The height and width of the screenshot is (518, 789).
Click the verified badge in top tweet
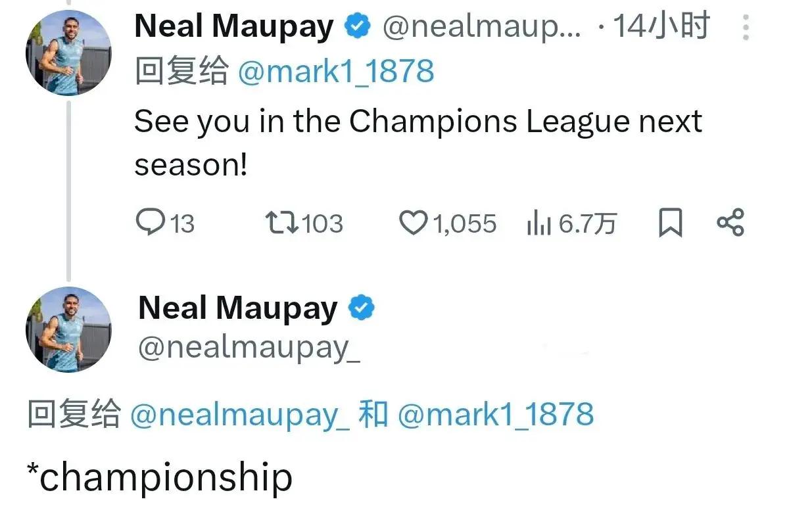pyautogui.click(x=357, y=27)
